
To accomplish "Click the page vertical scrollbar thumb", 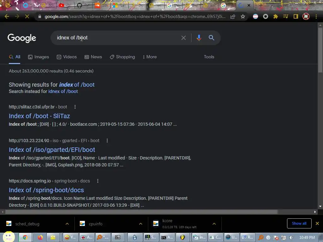I will pyautogui.click(x=320, y=50).
